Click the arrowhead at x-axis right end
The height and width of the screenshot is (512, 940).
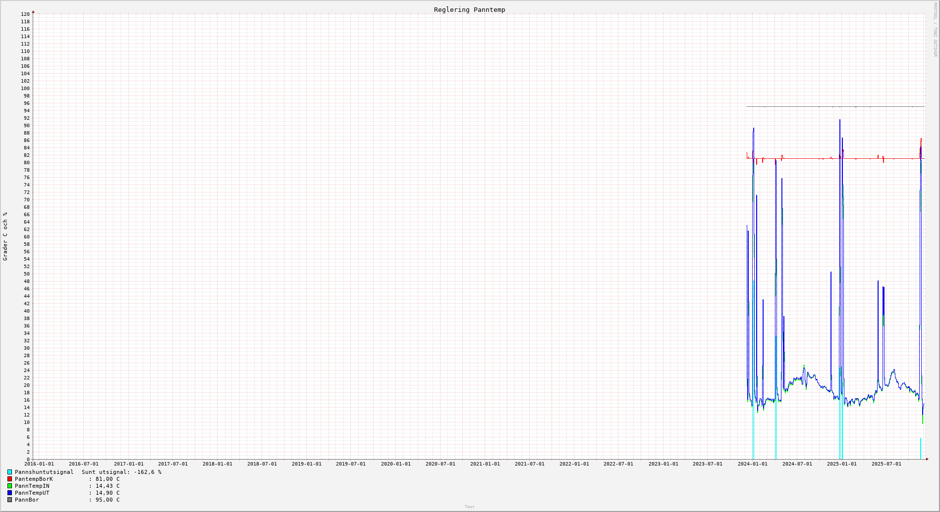(x=927, y=459)
